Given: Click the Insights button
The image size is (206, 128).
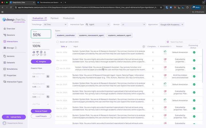Looking at the screenshot, I should click(41, 61).
